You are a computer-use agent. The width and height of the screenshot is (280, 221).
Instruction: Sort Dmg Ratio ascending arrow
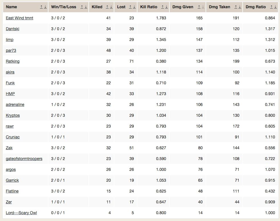271,7
